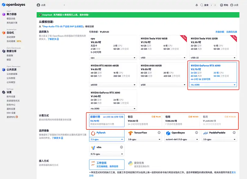Open the 官方文档 manual link
Viewport: 247px width, 179px height.
click(234, 172)
